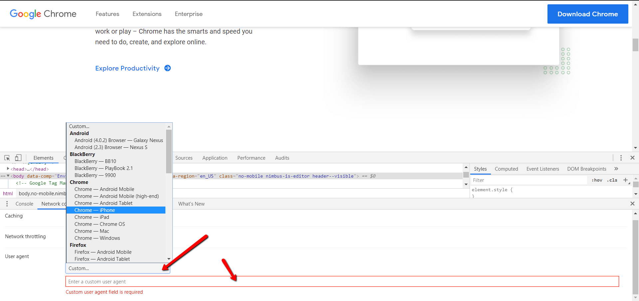Image resolution: width=639 pixels, height=301 pixels.
Task: Open the Extensions navigation link
Action: point(147,14)
